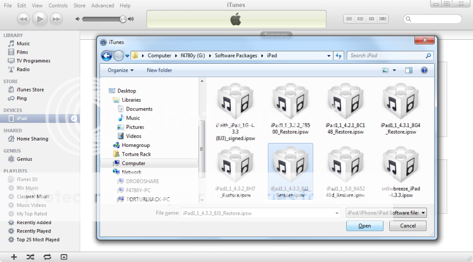Click Computer in the address breadcrumb
Screen dimensions: 473x262
click(x=159, y=55)
